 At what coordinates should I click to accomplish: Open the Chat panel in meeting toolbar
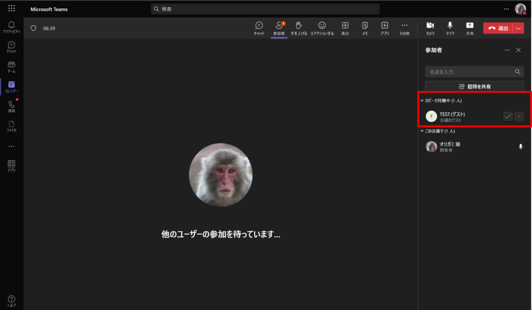click(x=259, y=28)
